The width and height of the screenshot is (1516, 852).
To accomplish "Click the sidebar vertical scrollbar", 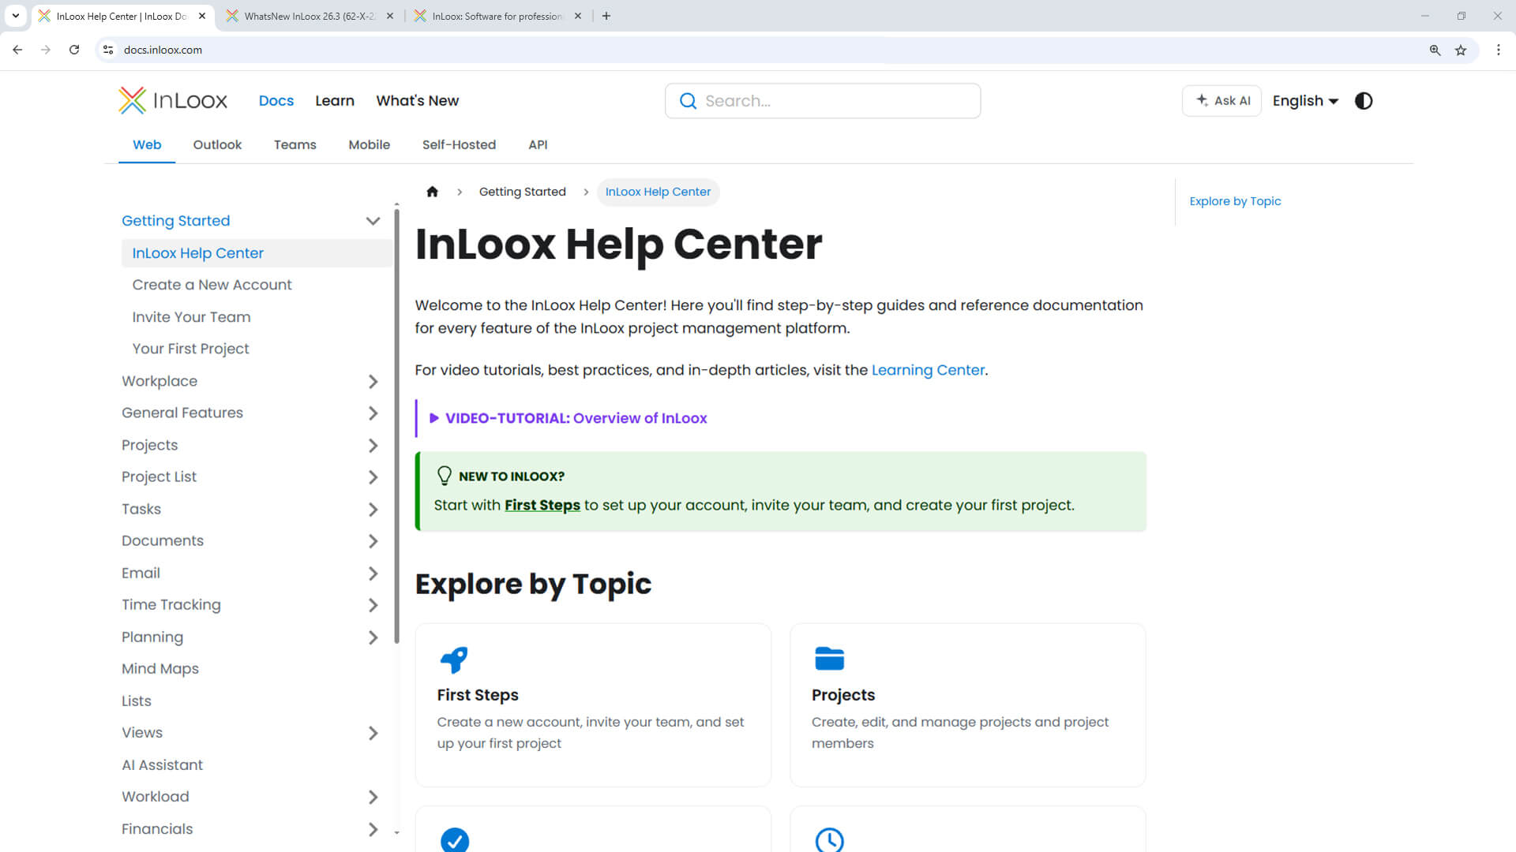I will point(396,426).
